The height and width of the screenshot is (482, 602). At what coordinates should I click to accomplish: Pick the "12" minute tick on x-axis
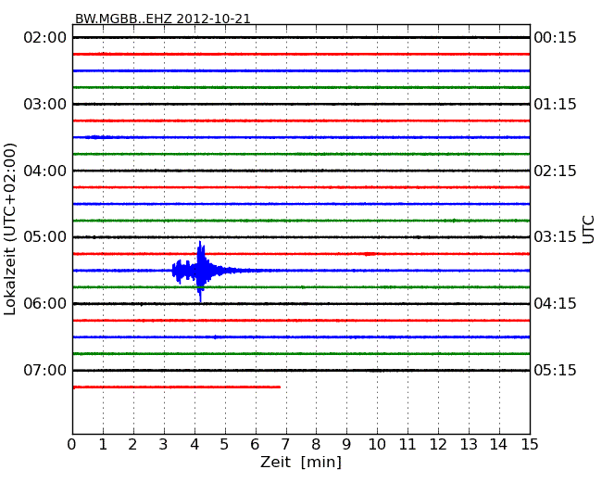(x=438, y=444)
